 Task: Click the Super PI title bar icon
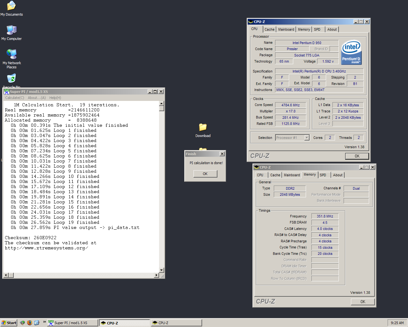[6, 92]
